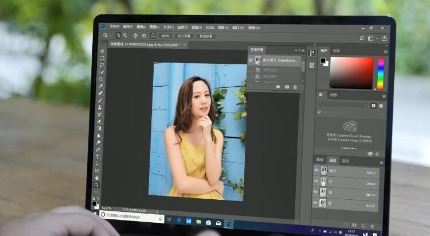This screenshot has height=236, width=430.
Task: Switch Libraries panel to list view
Action: coord(381,106)
